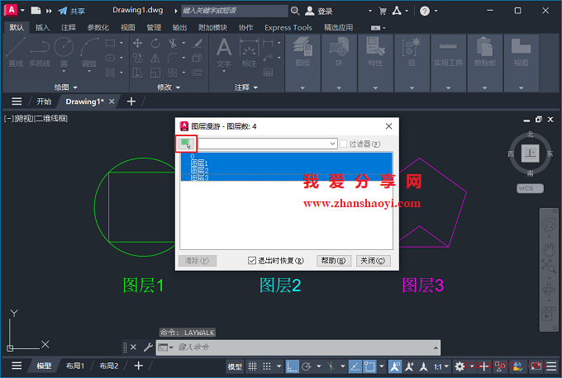Click the Trim tool icon
The image size is (562, 378).
[173, 43]
